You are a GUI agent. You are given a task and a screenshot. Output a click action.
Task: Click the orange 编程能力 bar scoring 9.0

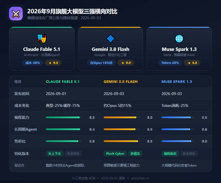tap(122, 117)
